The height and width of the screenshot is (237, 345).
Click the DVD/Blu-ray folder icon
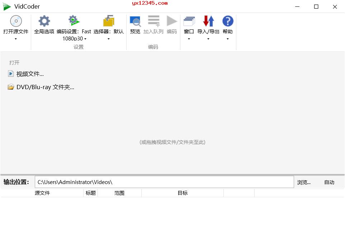[x=10, y=87]
